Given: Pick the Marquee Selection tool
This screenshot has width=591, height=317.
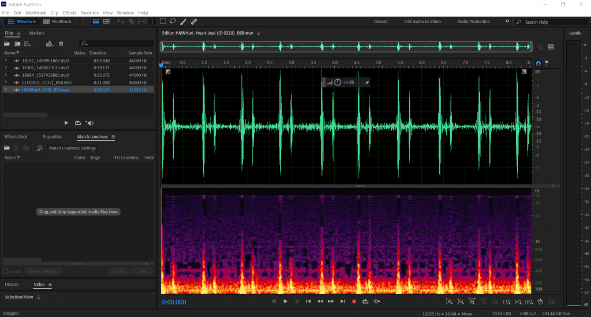Looking at the screenshot, I should point(163,21).
